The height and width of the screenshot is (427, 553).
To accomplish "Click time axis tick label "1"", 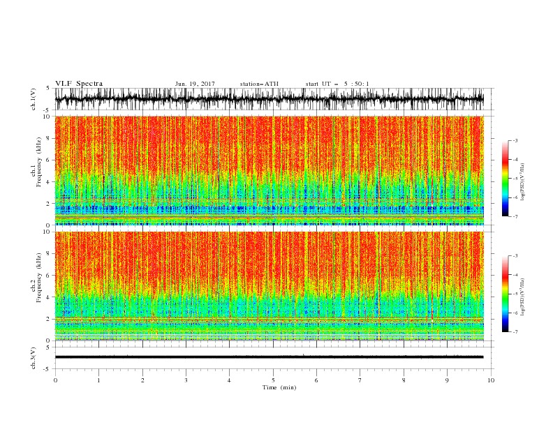I will click(98, 380).
